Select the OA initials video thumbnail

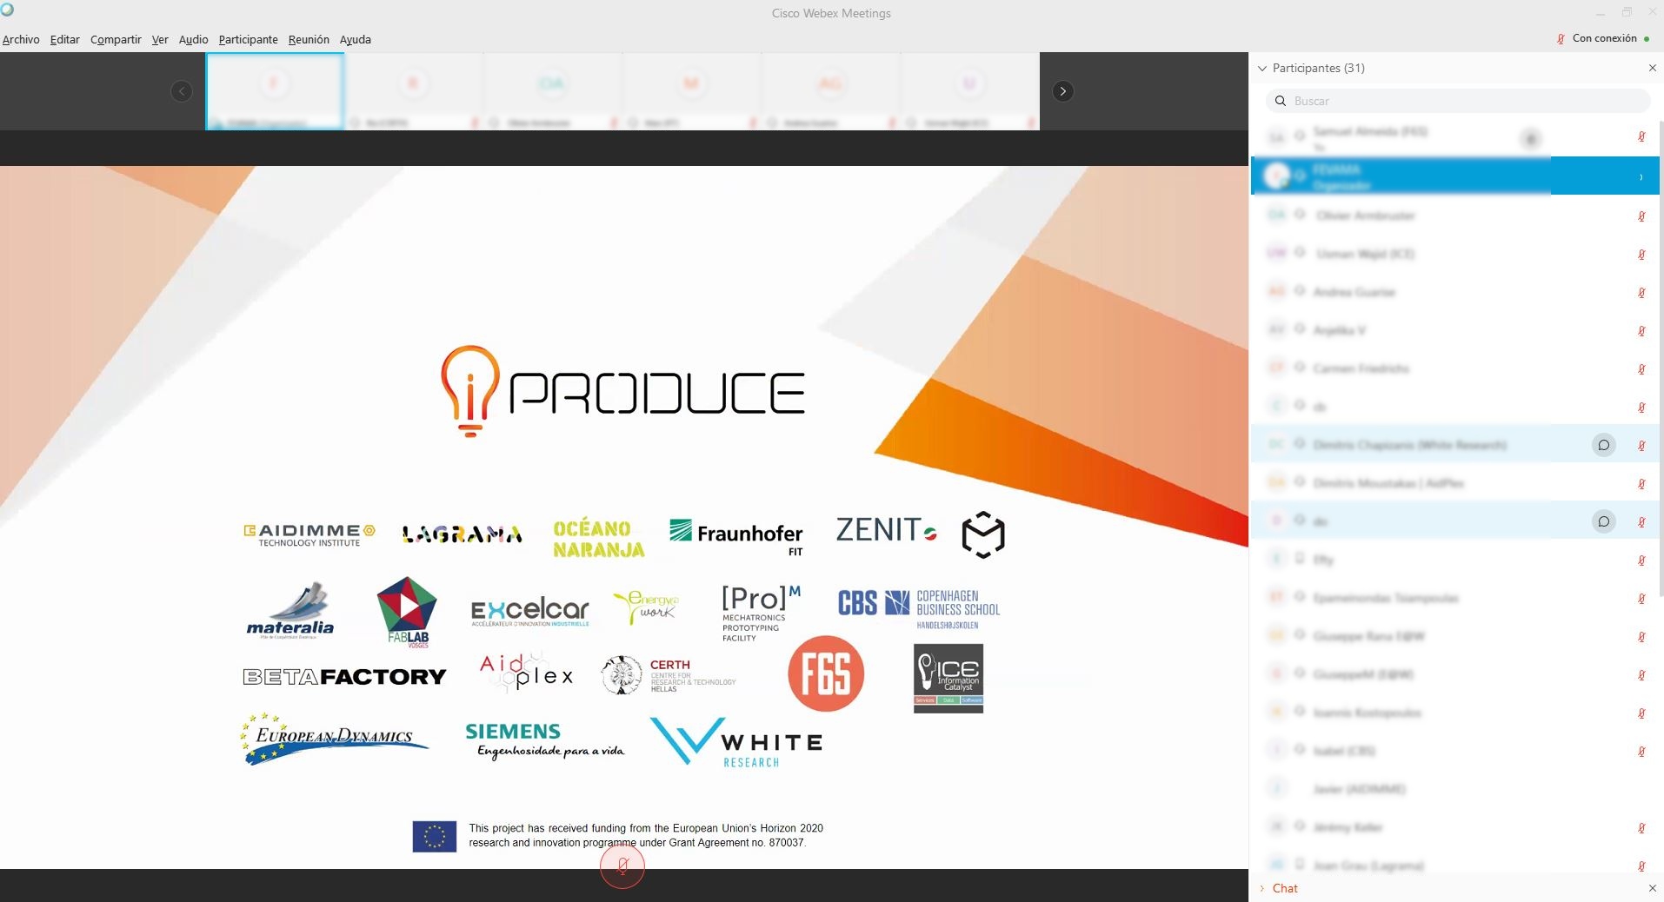pos(552,91)
